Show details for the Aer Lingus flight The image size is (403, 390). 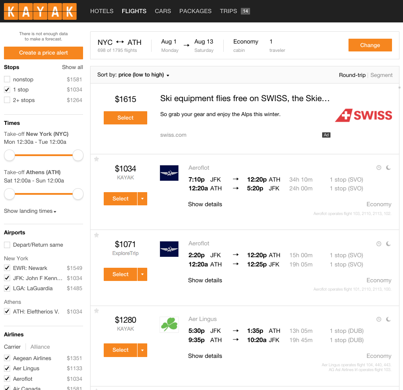pos(205,356)
